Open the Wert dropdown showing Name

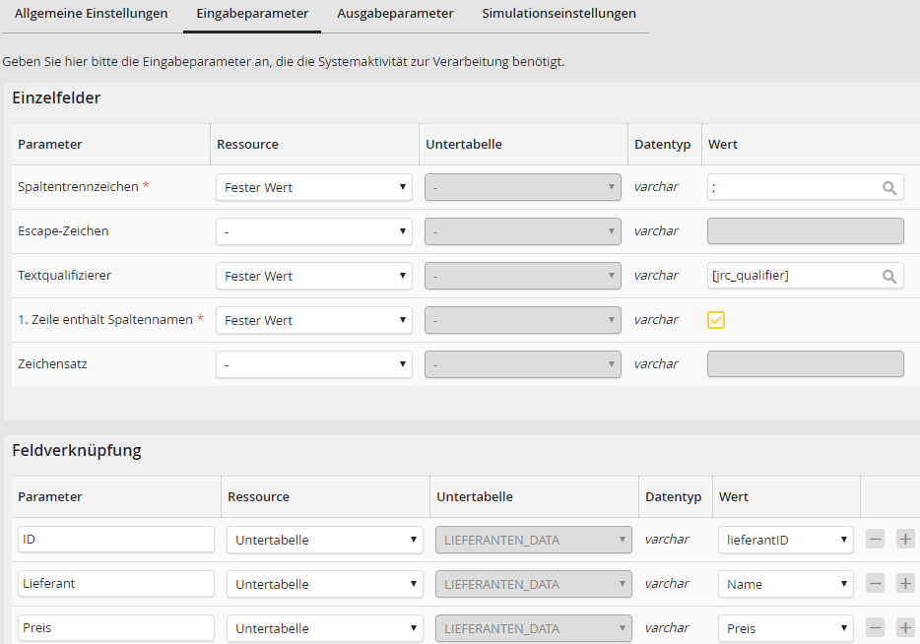coord(785,584)
